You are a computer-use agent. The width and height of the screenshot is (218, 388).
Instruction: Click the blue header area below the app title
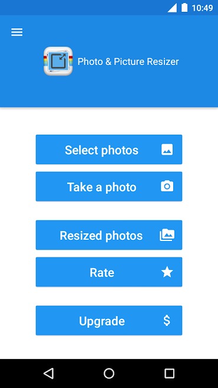(x=109, y=92)
